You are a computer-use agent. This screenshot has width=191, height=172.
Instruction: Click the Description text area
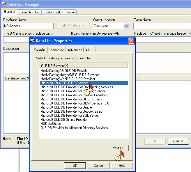[16, 63]
